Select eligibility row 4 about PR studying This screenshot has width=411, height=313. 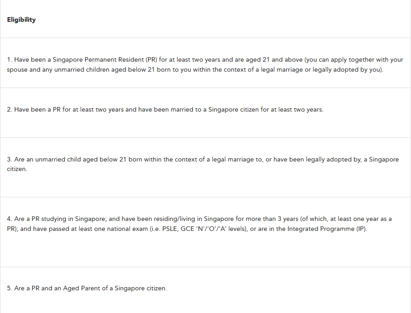pyautogui.click(x=205, y=232)
